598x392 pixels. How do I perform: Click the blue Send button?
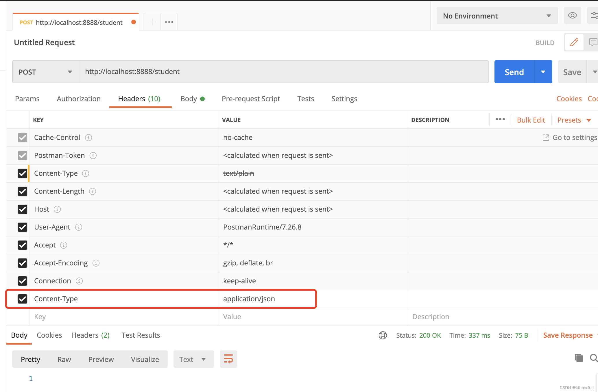pyautogui.click(x=514, y=72)
